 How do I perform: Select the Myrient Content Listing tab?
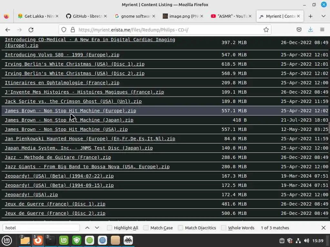[280, 16]
